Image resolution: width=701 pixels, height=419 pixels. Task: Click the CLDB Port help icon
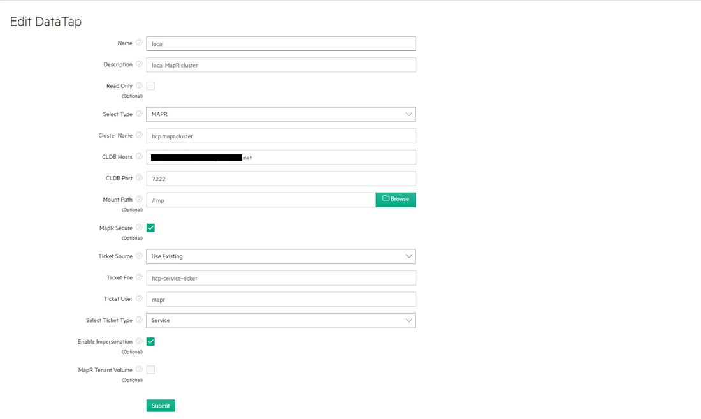coord(139,177)
